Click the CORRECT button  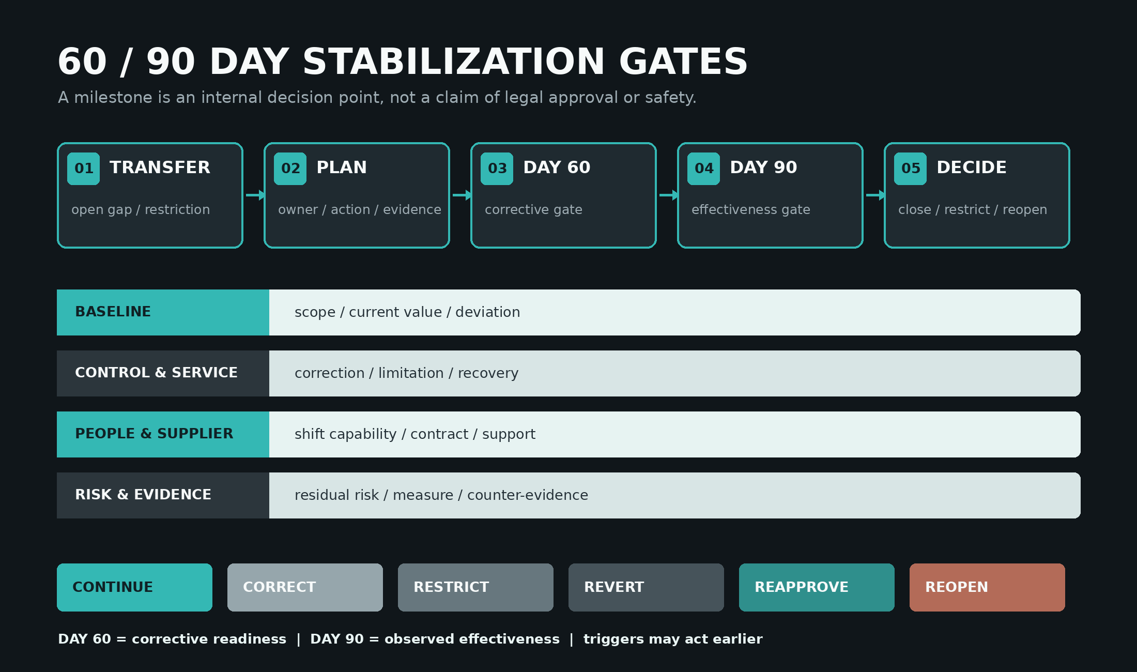(305, 587)
